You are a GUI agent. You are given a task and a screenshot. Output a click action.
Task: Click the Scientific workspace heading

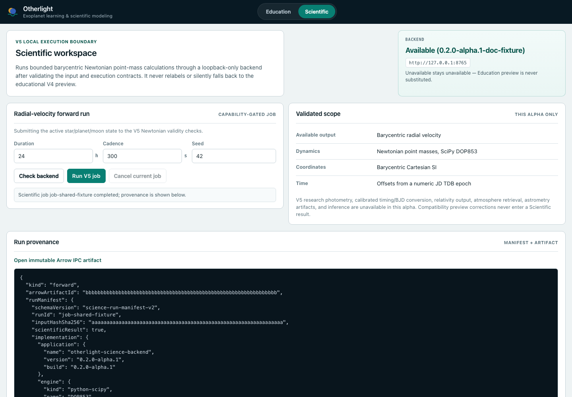(56, 53)
